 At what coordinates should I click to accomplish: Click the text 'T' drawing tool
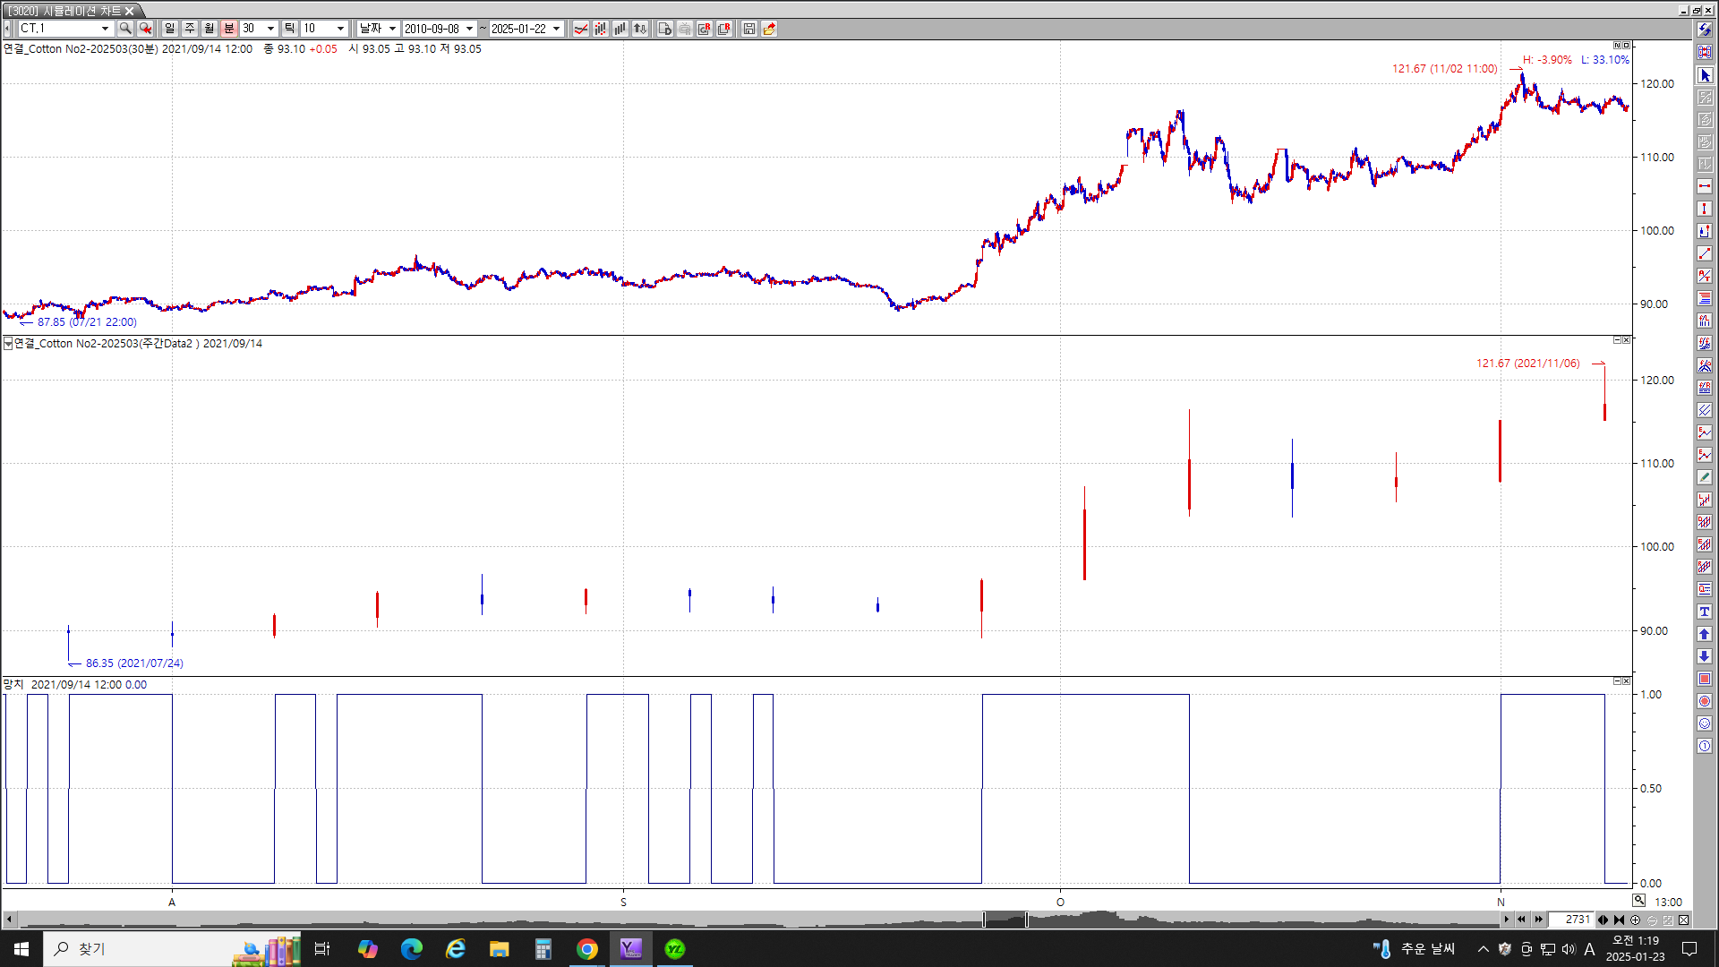tap(1705, 612)
